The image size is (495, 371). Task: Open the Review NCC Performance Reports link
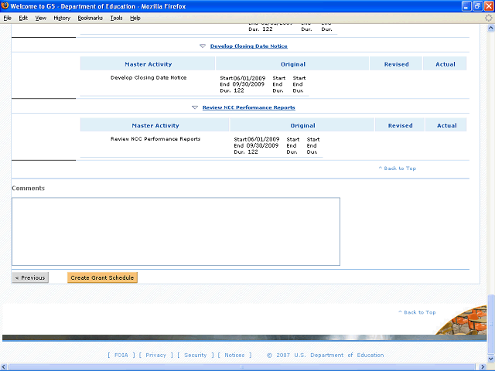click(x=248, y=107)
